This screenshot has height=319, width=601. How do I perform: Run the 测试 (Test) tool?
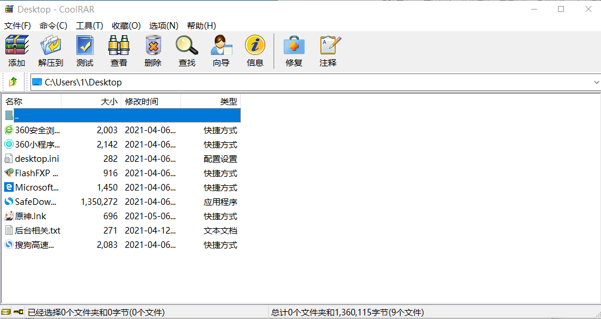point(85,45)
